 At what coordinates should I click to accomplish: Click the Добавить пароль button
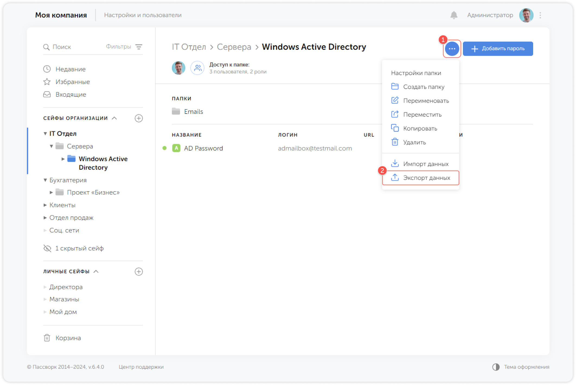[x=498, y=49]
